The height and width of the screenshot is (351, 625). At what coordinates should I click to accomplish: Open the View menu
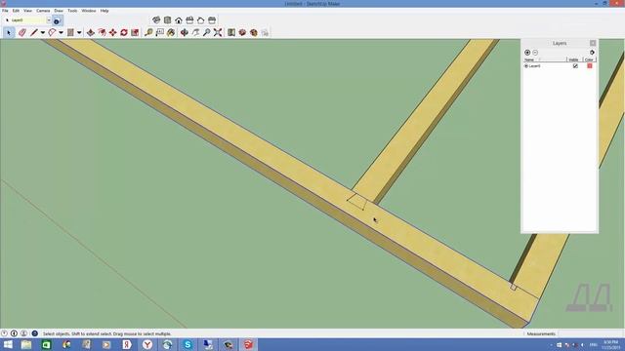click(x=28, y=11)
